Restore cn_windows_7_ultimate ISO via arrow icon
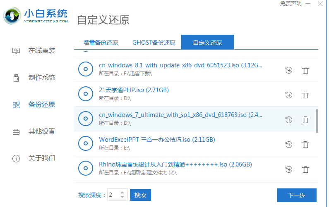 click(289, 119)
